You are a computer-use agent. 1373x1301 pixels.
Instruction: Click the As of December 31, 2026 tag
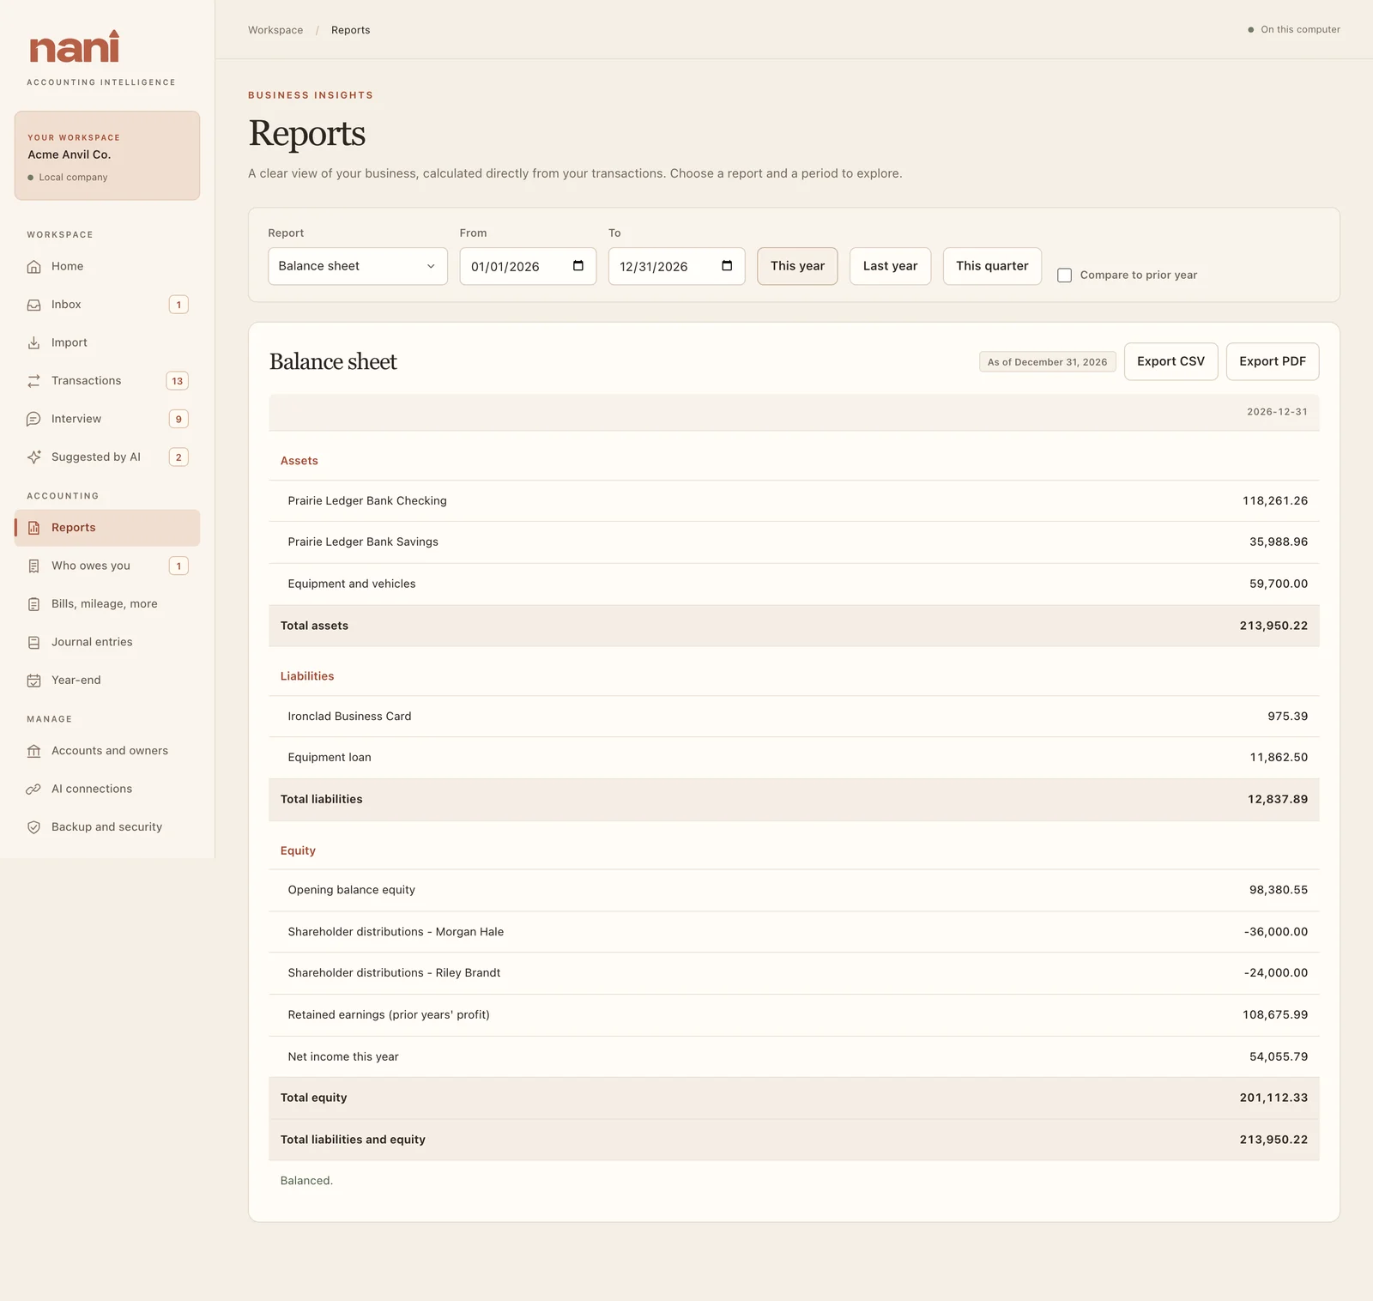pyautogui.click(x=1047, y=362)
